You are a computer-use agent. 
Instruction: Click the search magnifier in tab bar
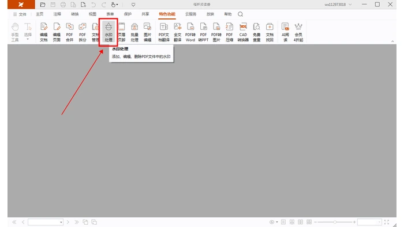[x=241, y=14]
